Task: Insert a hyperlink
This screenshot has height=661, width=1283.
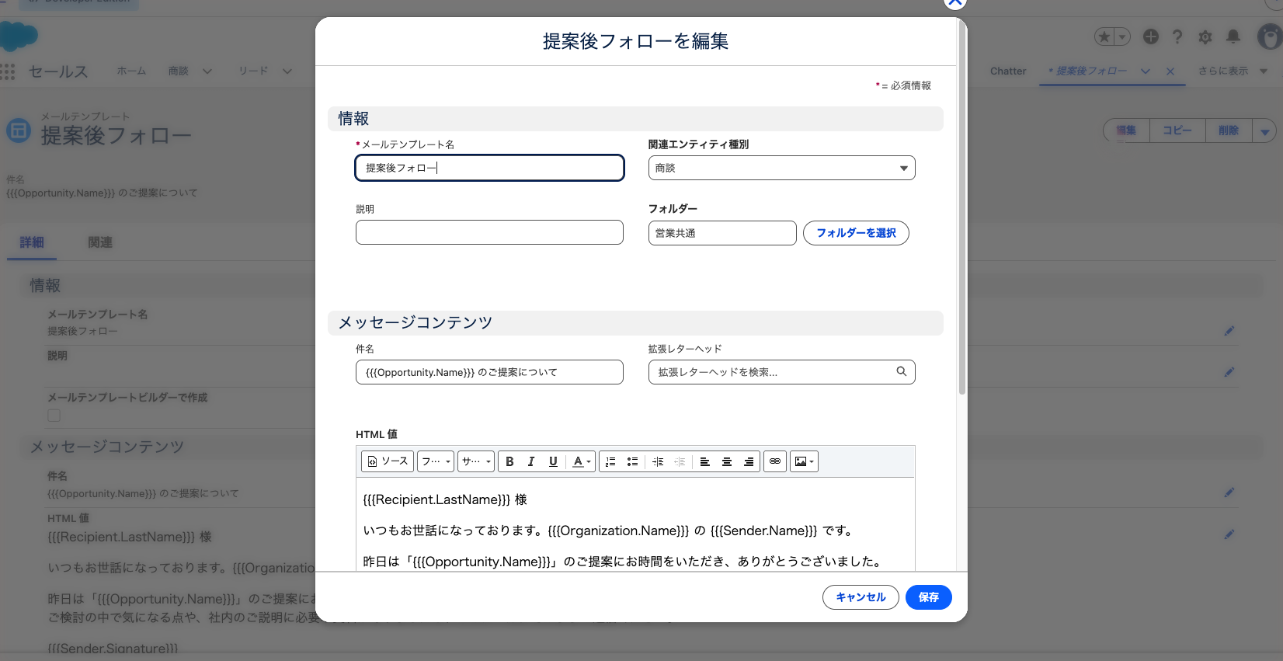Action: pyautogui.click(x=775, y=461)
